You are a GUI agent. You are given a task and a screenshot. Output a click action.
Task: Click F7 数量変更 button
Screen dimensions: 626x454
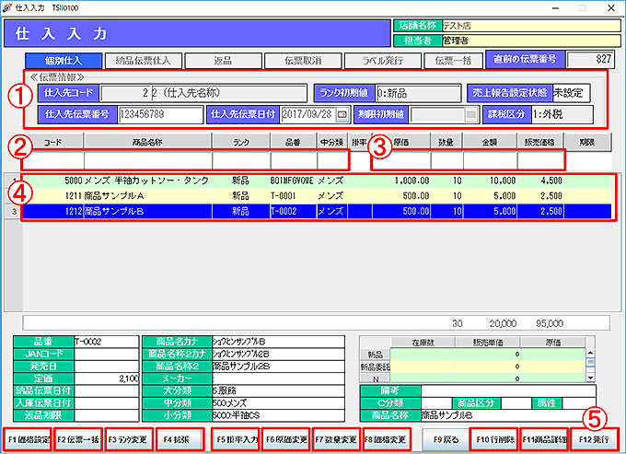click(338, 438)
